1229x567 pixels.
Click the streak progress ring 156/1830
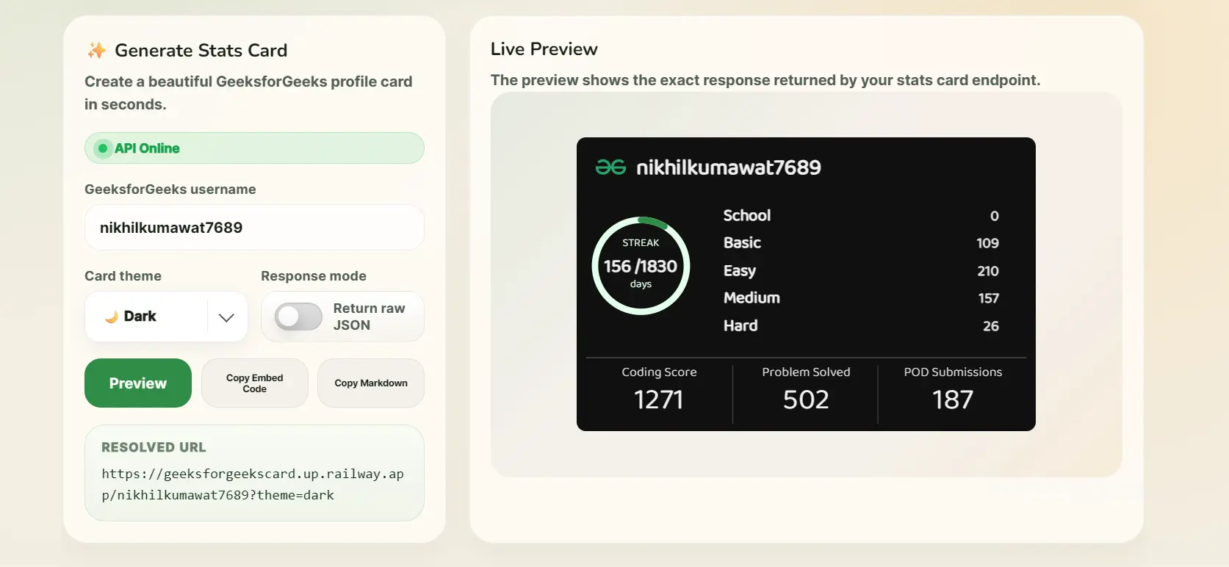click(641, 266)
